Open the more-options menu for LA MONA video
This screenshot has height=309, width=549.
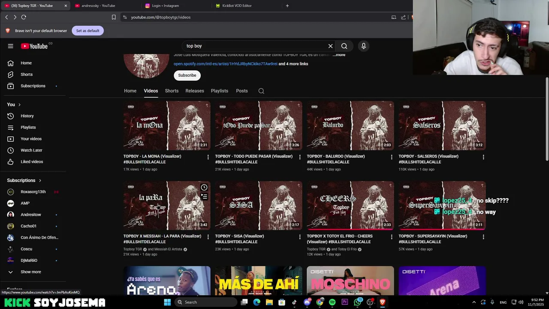pyautogui.click(x=208, y=157)
